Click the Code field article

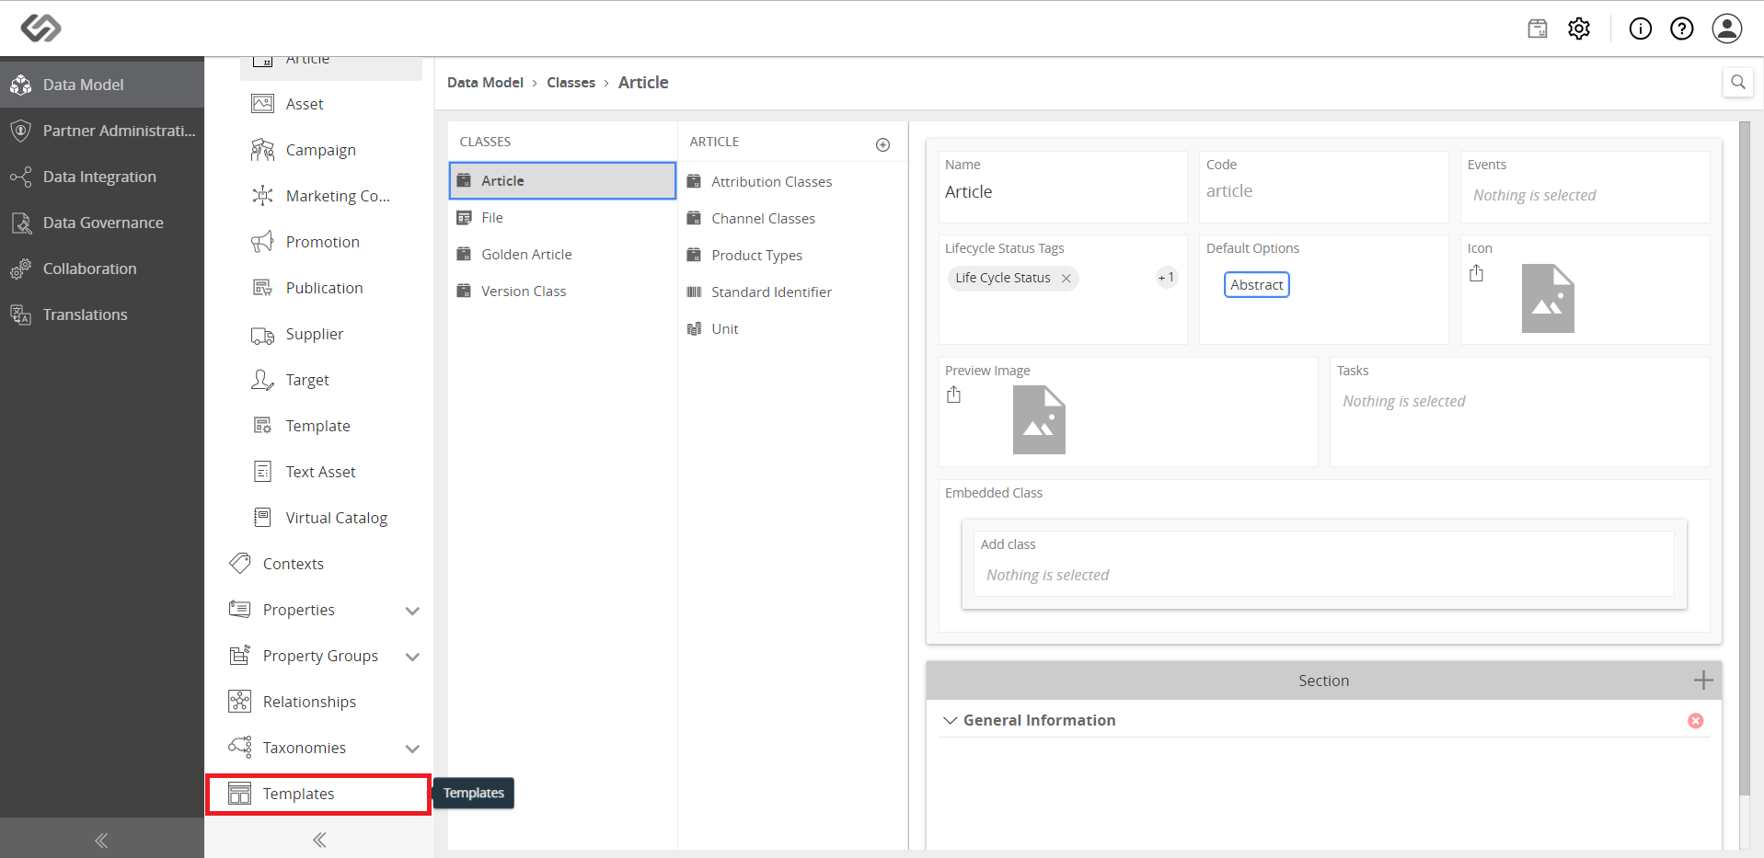coord(1323,191)
